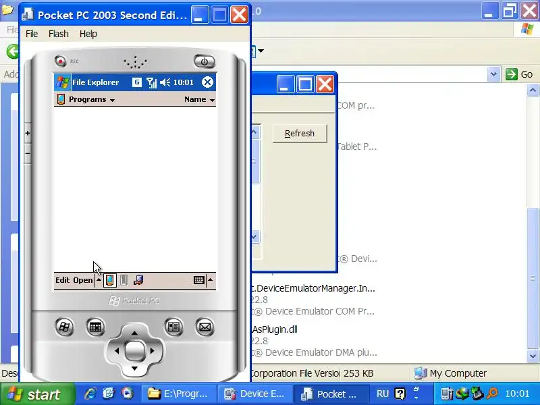Click the D-pad up arrow
Viewport: 540px width, 405px height.
pos(134,333)
